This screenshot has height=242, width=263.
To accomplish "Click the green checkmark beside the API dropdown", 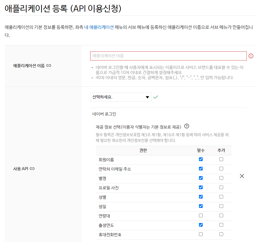I will point(155,97).
